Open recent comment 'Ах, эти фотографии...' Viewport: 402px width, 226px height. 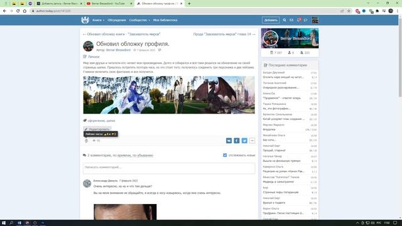[276, 109]
